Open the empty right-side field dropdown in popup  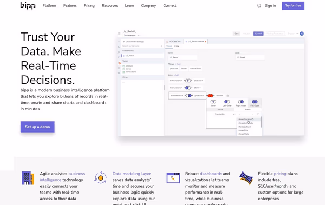click(246, 114)
